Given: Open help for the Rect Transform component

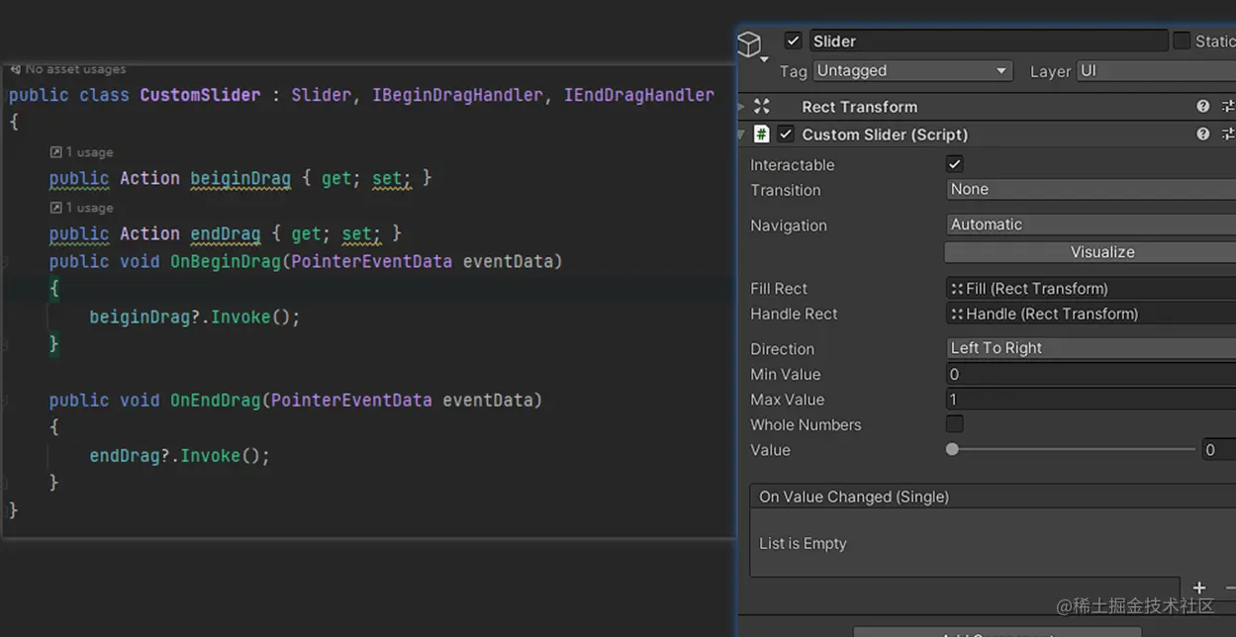Looking at the screenshot, I should point(1202,107).
